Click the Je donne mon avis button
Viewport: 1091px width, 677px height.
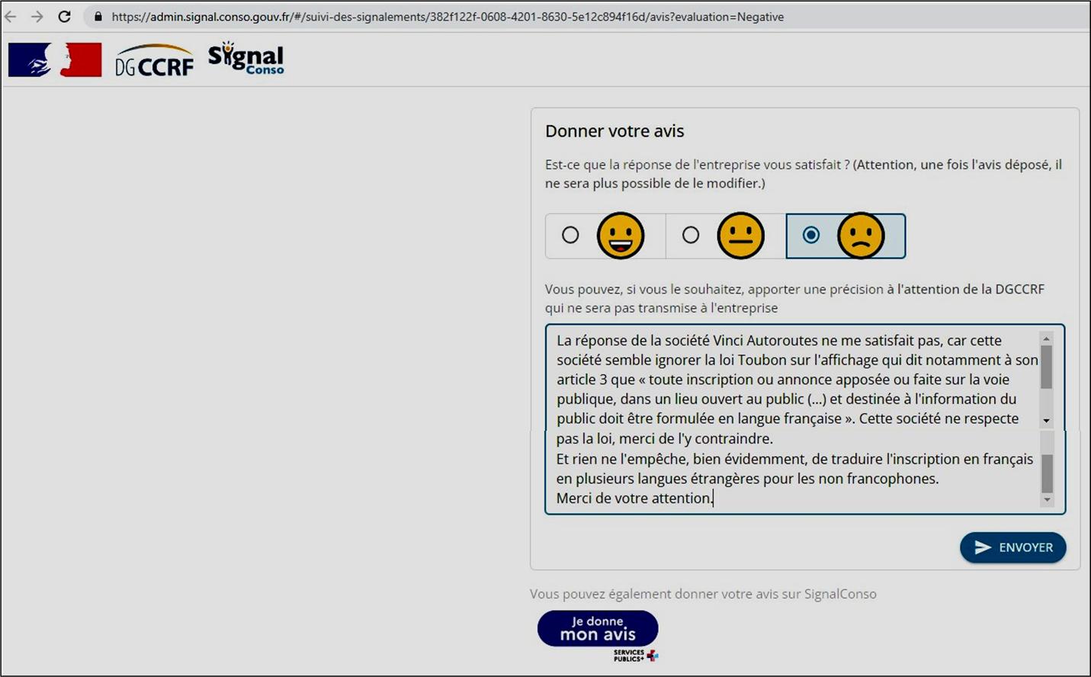598,629
